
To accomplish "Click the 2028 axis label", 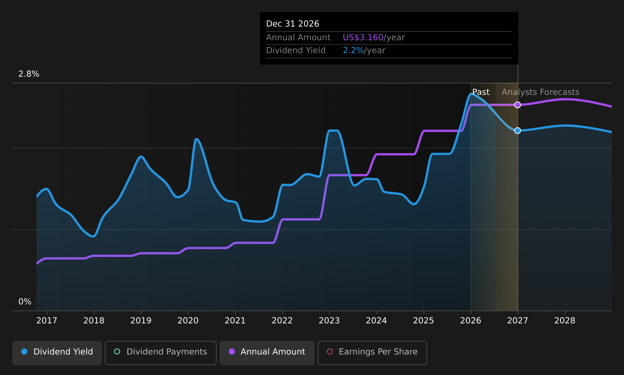I will pos(565,321).
